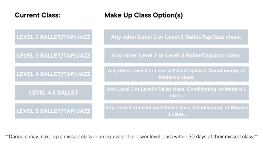Click "Modern 1 class." in Level 4 options
Viewport: 263px width, 148px height.
(x=176, y=77)
